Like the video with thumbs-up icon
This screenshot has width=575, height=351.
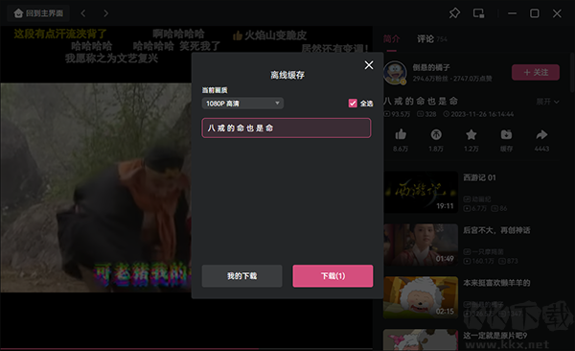(401, 135)
